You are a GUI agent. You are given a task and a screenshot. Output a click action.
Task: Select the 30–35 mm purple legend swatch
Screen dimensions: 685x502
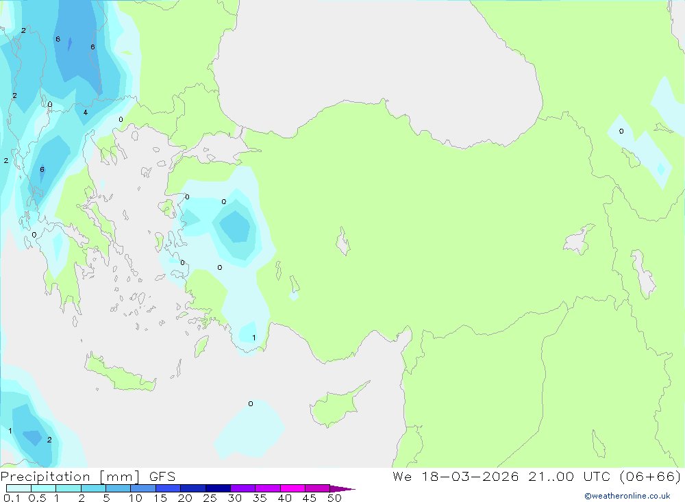[243, 488]
